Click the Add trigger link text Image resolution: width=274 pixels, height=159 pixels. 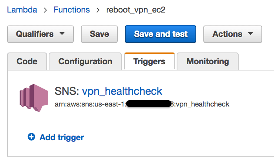(x=62, y=137)
